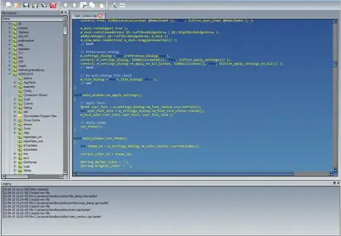The width and height of the screenshot is (341, 236).
Task: Select the Help folder in tree
Action: point(27,133)
